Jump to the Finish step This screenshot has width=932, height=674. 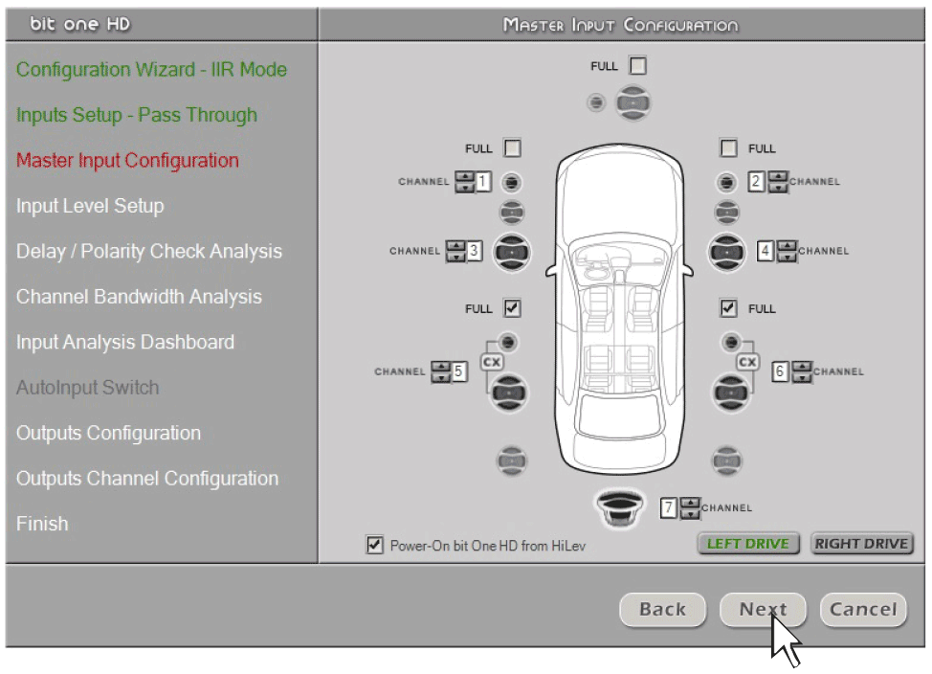(42, 524)
